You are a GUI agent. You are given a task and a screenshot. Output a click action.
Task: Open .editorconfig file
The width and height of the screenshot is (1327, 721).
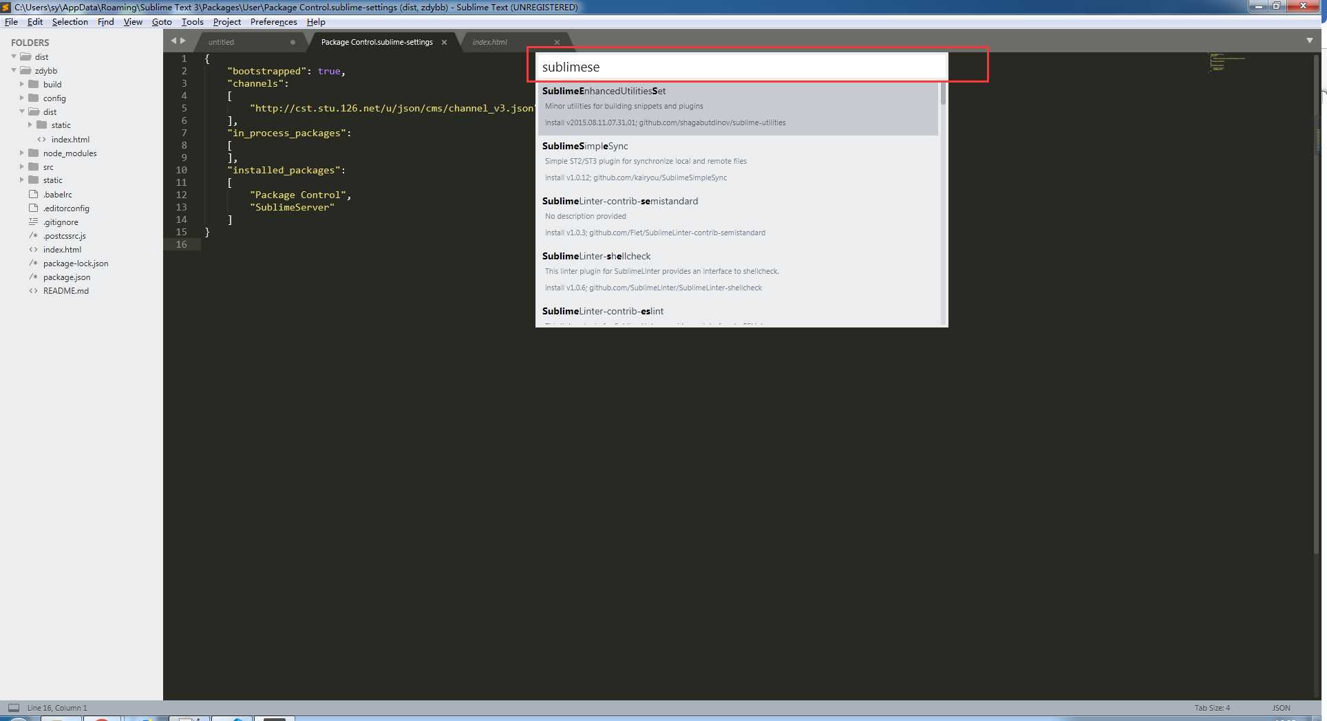point(66,208)
